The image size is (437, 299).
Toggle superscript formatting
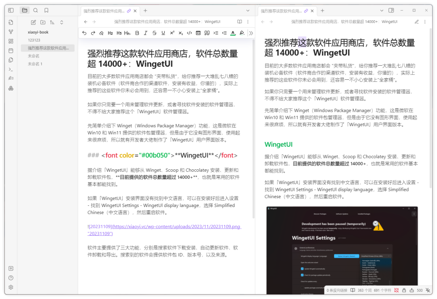click(172, 33)
